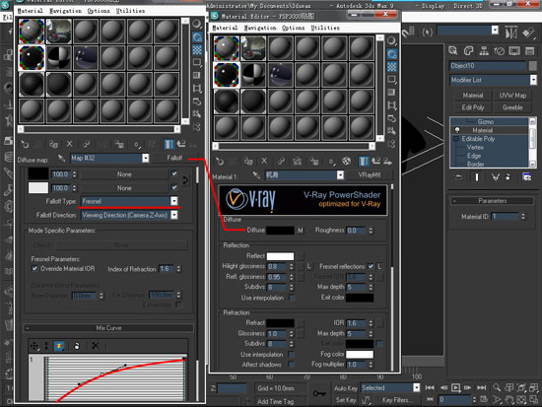The image size is (542, 407).
Task: Open Material menu in left Material Editor
Action: 31,11
